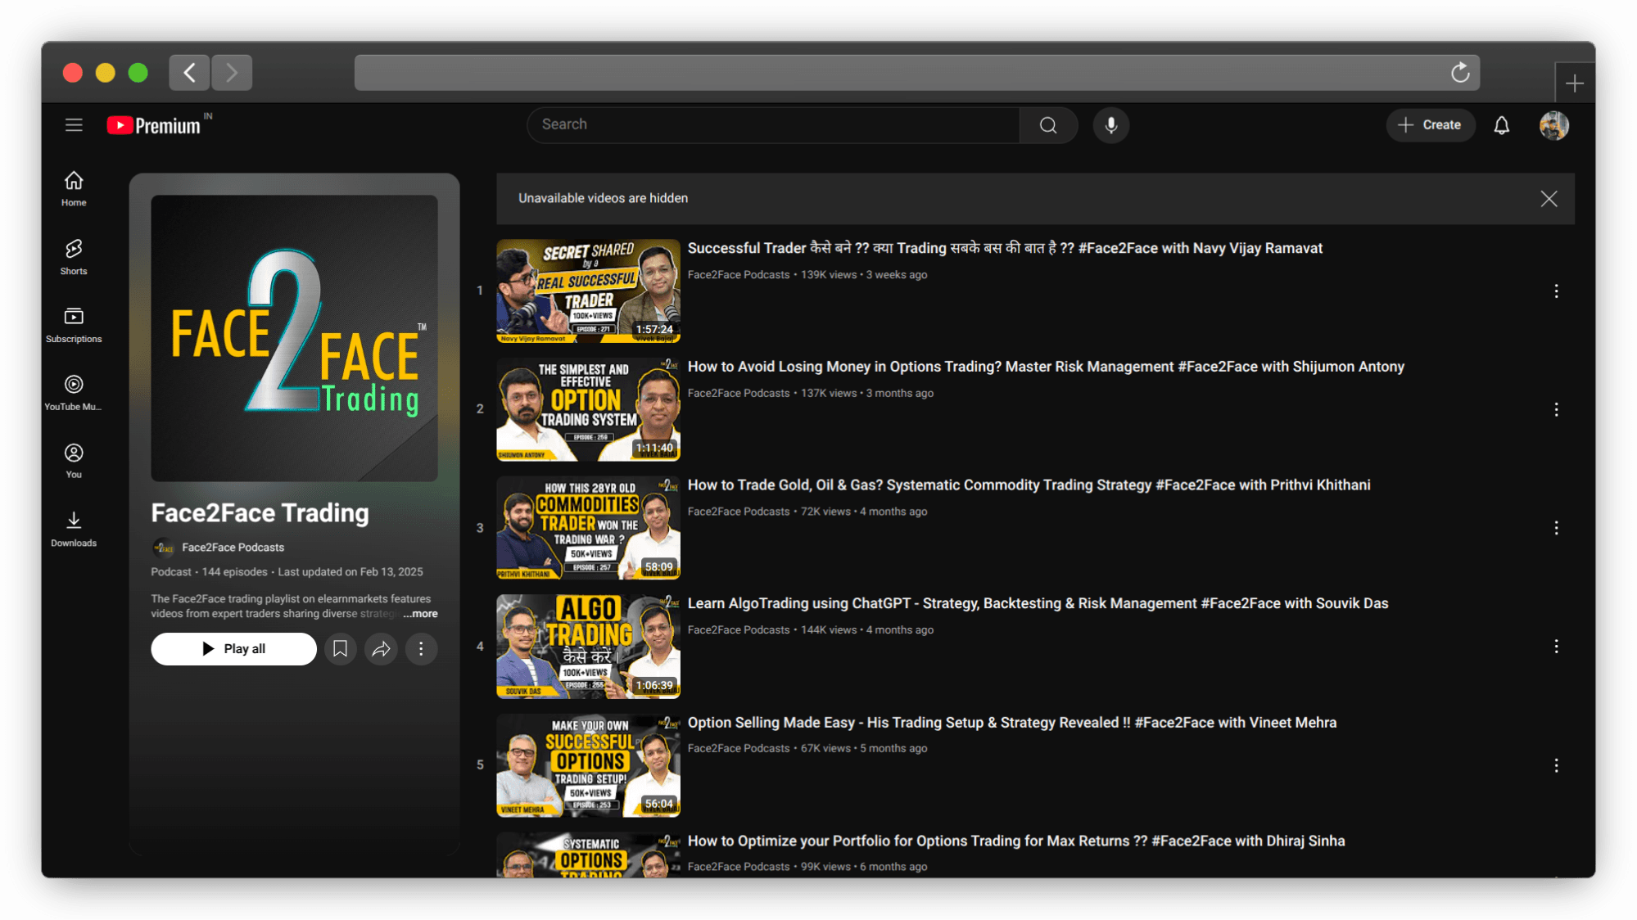Save playlist with the bookmark icon

click(340, 649)
